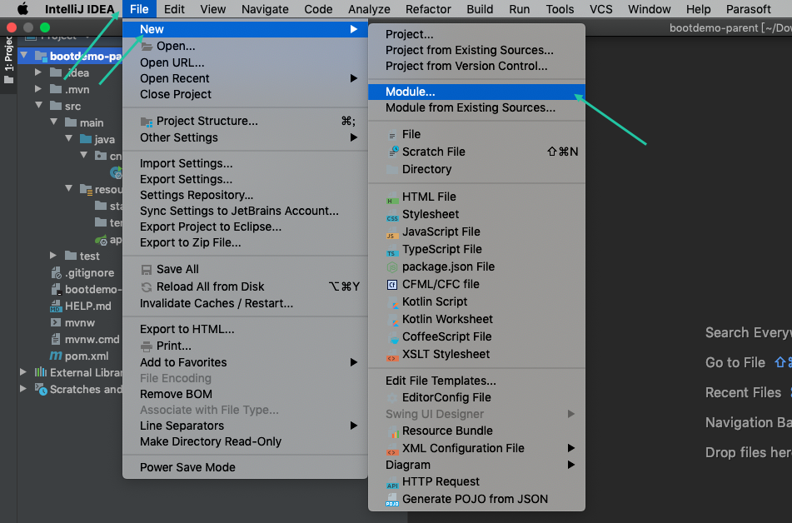Open the Other Settings submenu
Screen dimensions: 792x523
click(245, 138)
